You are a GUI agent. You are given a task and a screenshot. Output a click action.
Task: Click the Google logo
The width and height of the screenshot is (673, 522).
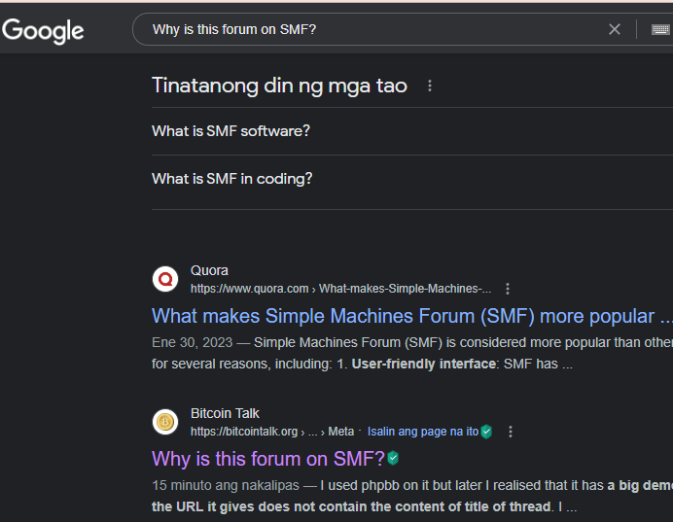click(43, 31)
